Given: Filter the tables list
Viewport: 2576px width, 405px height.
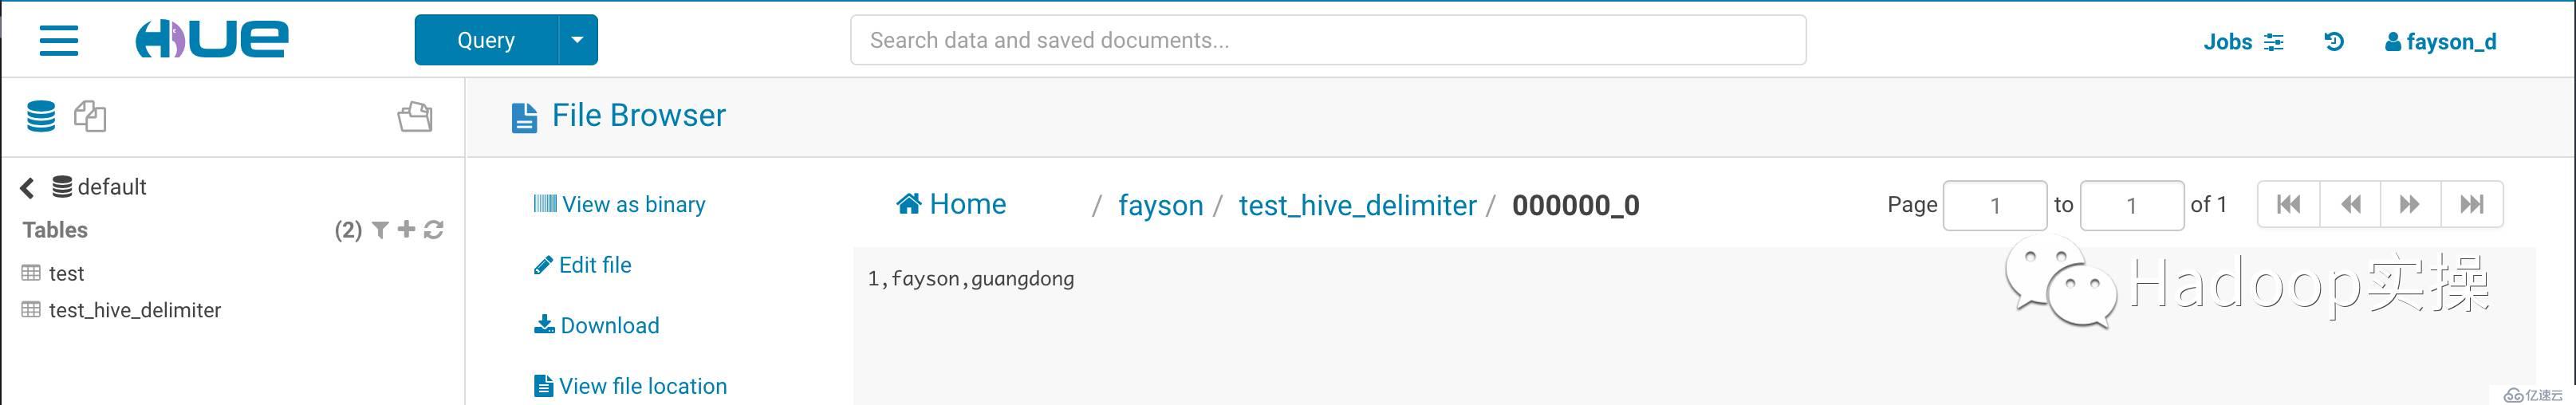Looking at the screenshot, I should (380, 230).
